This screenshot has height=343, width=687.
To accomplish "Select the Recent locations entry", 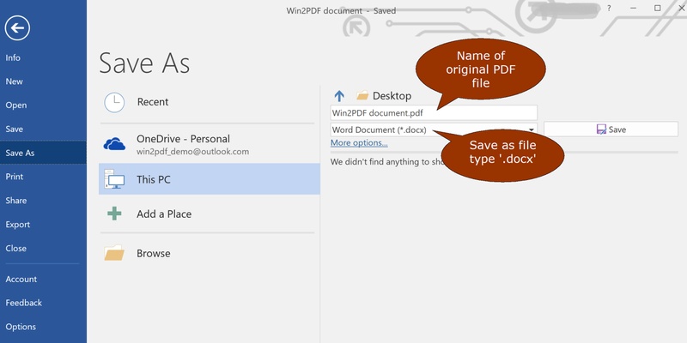I will click(x=210, y=102).
